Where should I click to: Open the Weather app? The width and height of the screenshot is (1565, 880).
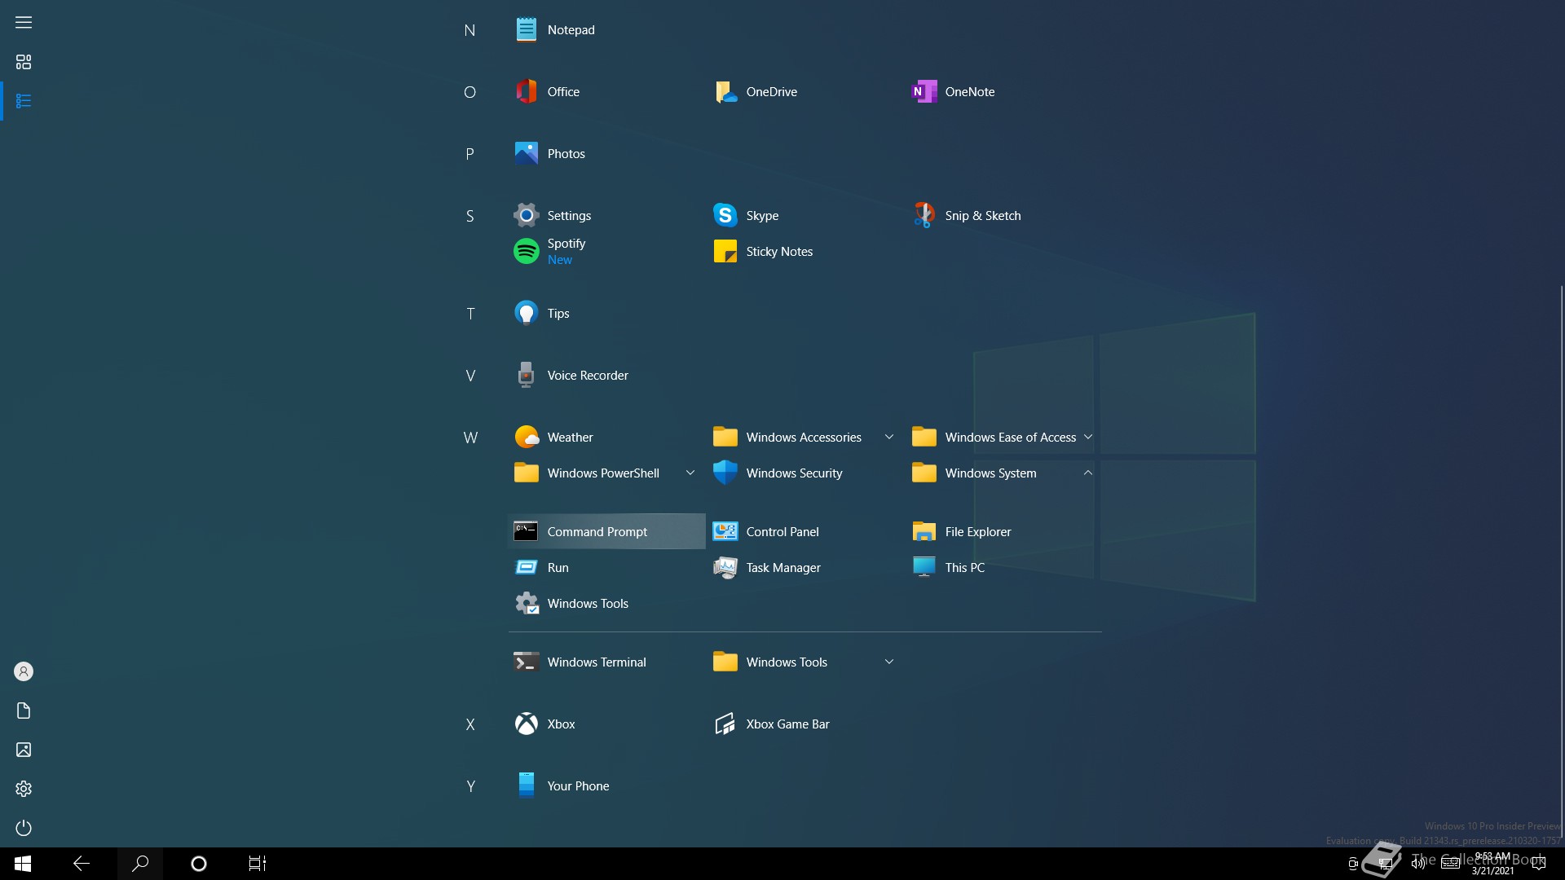(606, 438)
